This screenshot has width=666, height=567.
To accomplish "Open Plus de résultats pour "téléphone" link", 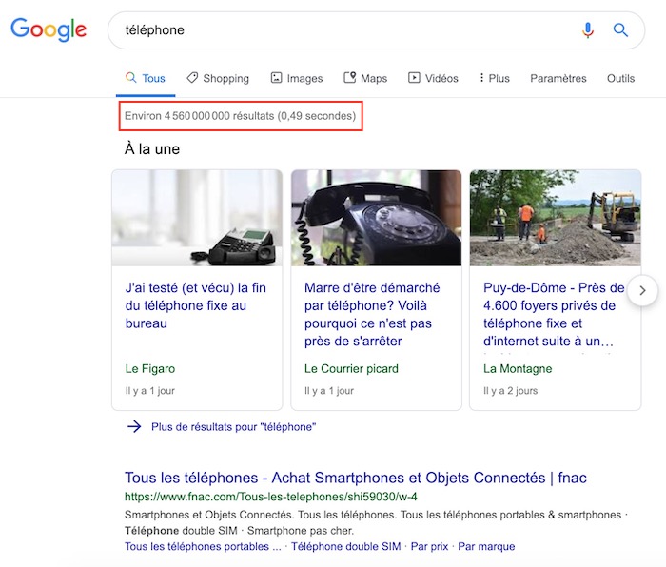I will pyautogui.click(x=233, y=427).
